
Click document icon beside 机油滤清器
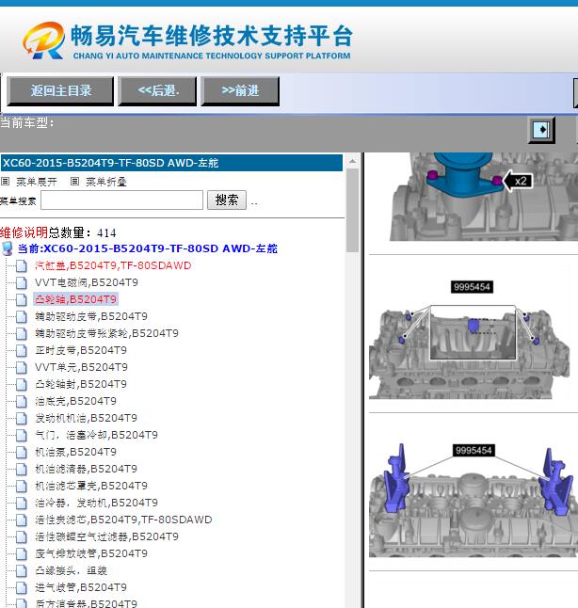(x=22, y=469)
